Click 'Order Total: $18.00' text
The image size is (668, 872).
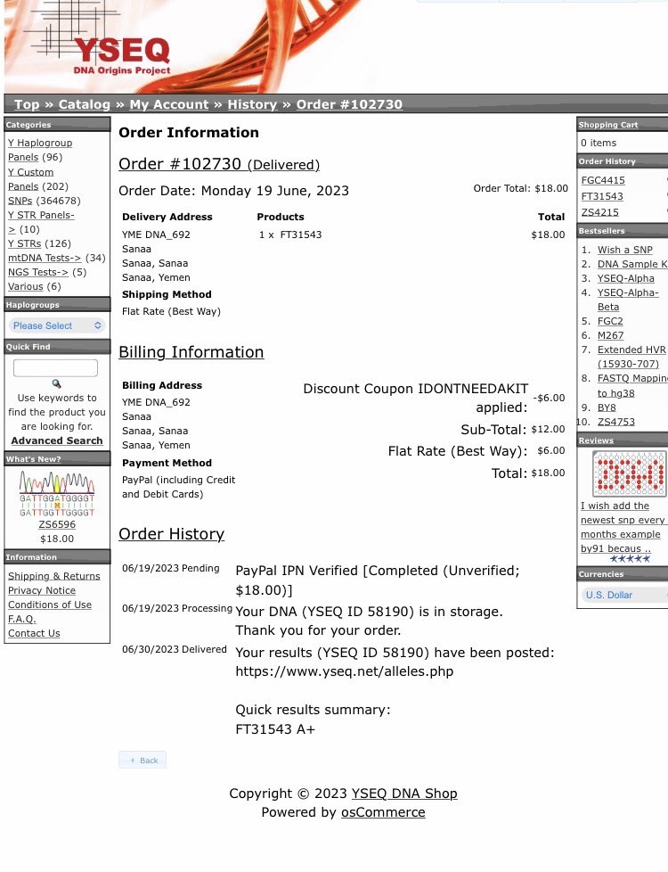(x=521, y=188)
